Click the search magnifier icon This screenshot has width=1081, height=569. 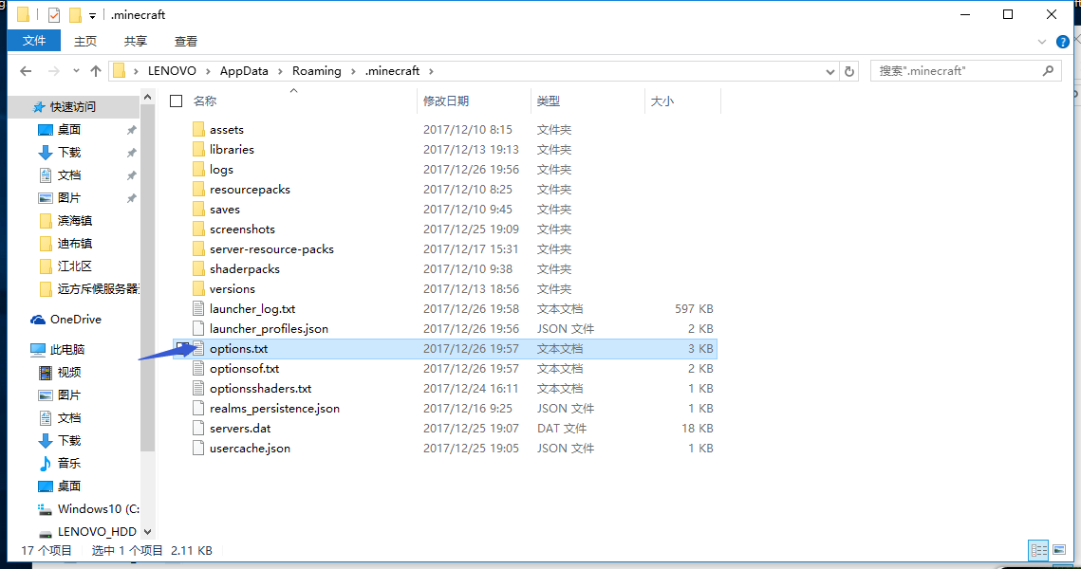pyautogui.click(x=1049, y=71)
